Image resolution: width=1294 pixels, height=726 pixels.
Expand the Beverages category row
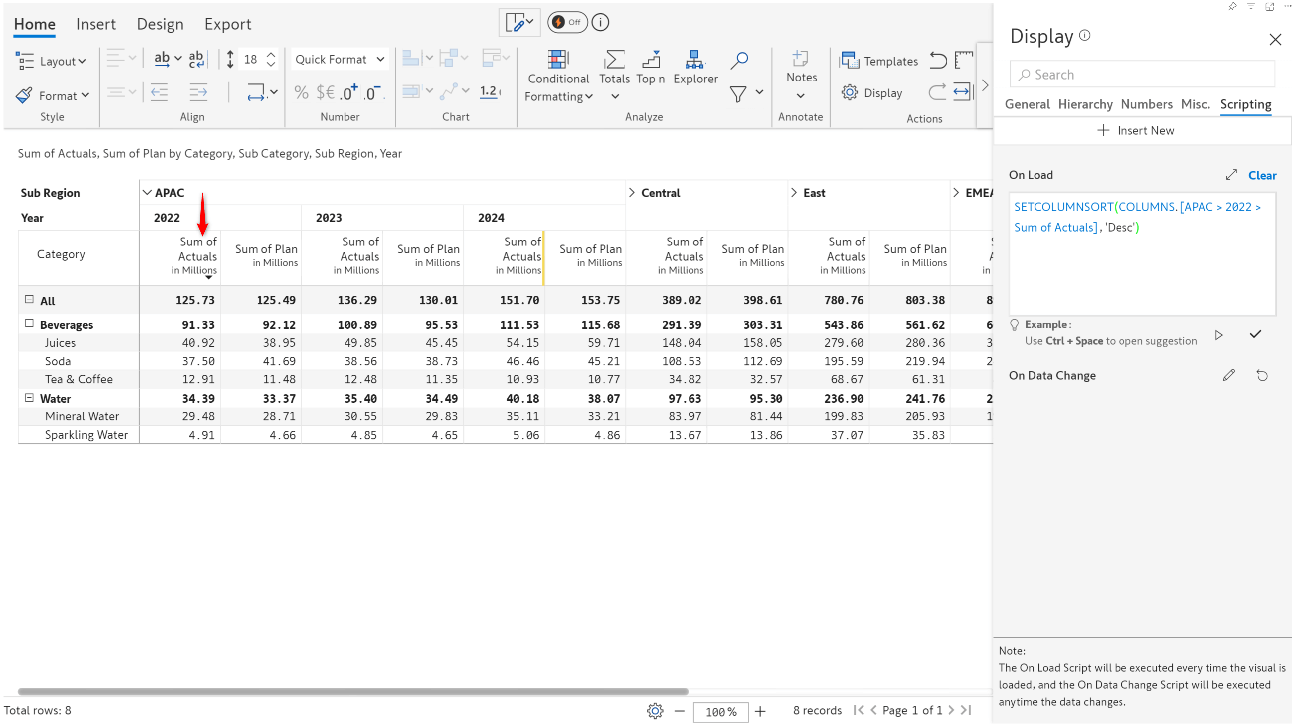pyautogui.click(x=29, y=323)
